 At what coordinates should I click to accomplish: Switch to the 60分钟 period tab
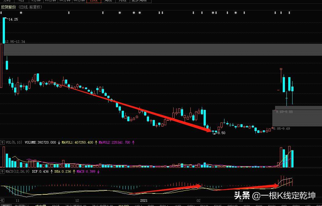[x=79, y=1]
